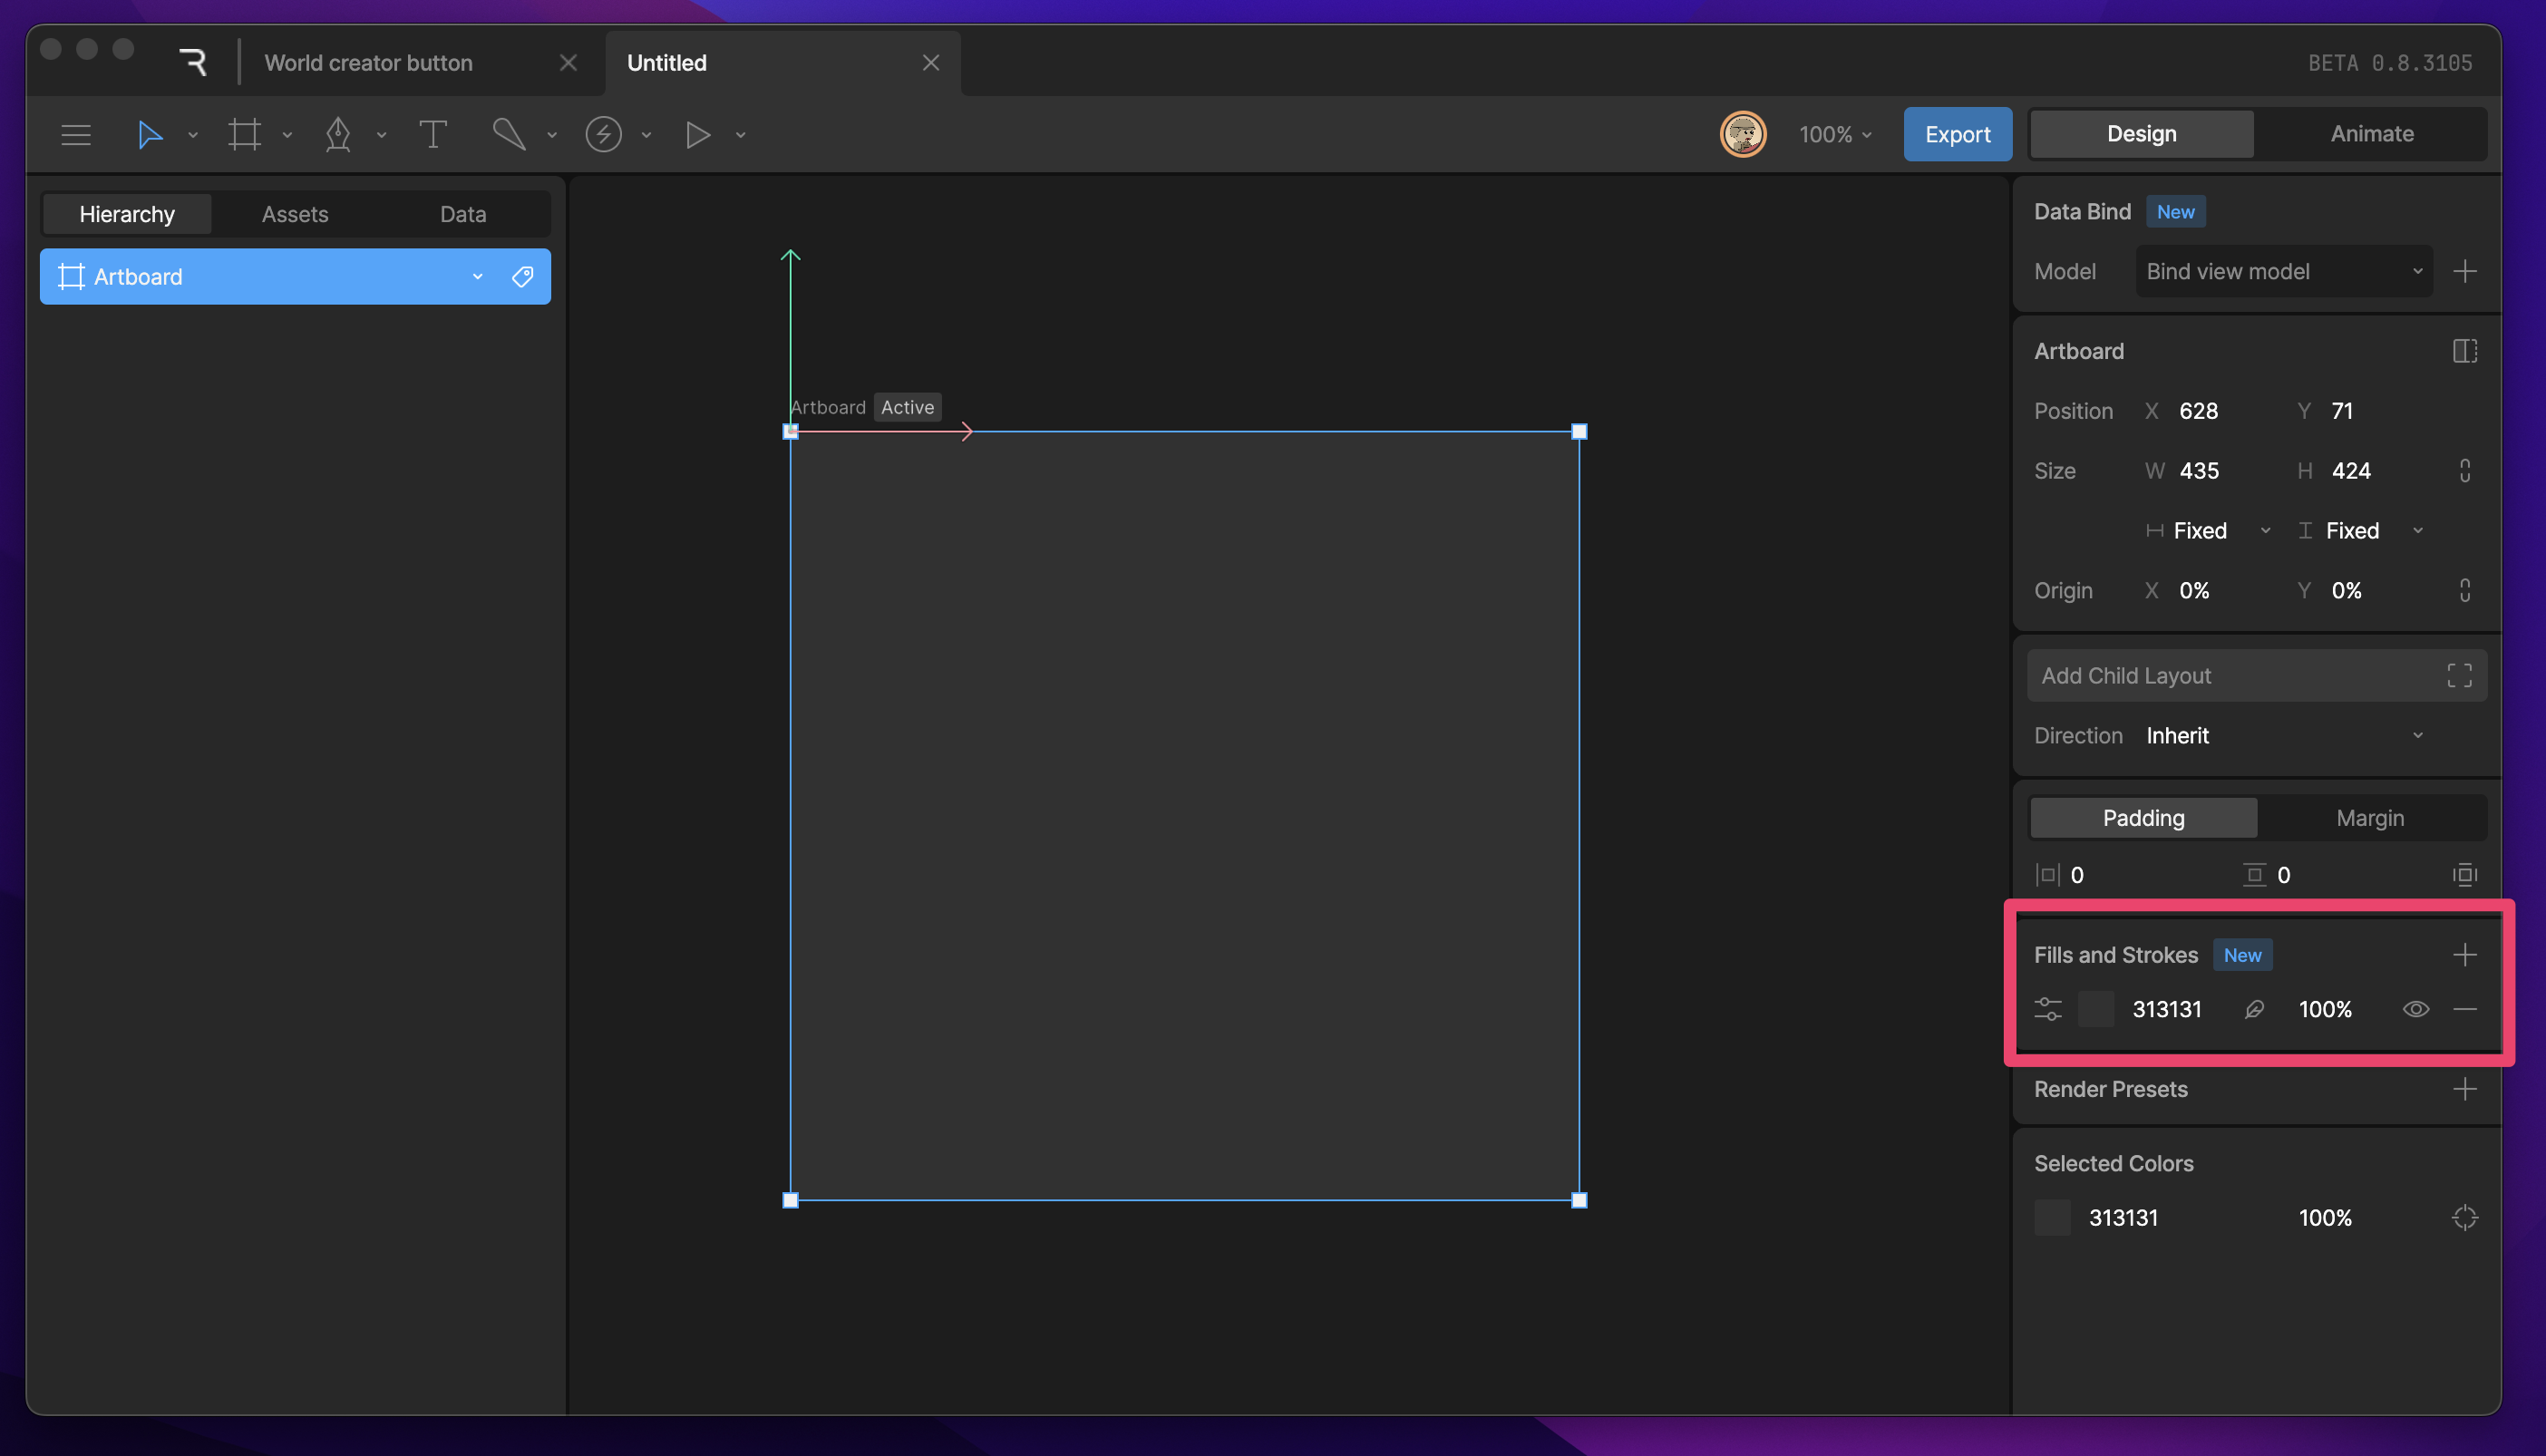Open the Bind view model dropdown
The height and width of the screenshot is (1456, 2546).
[2283, 271]
